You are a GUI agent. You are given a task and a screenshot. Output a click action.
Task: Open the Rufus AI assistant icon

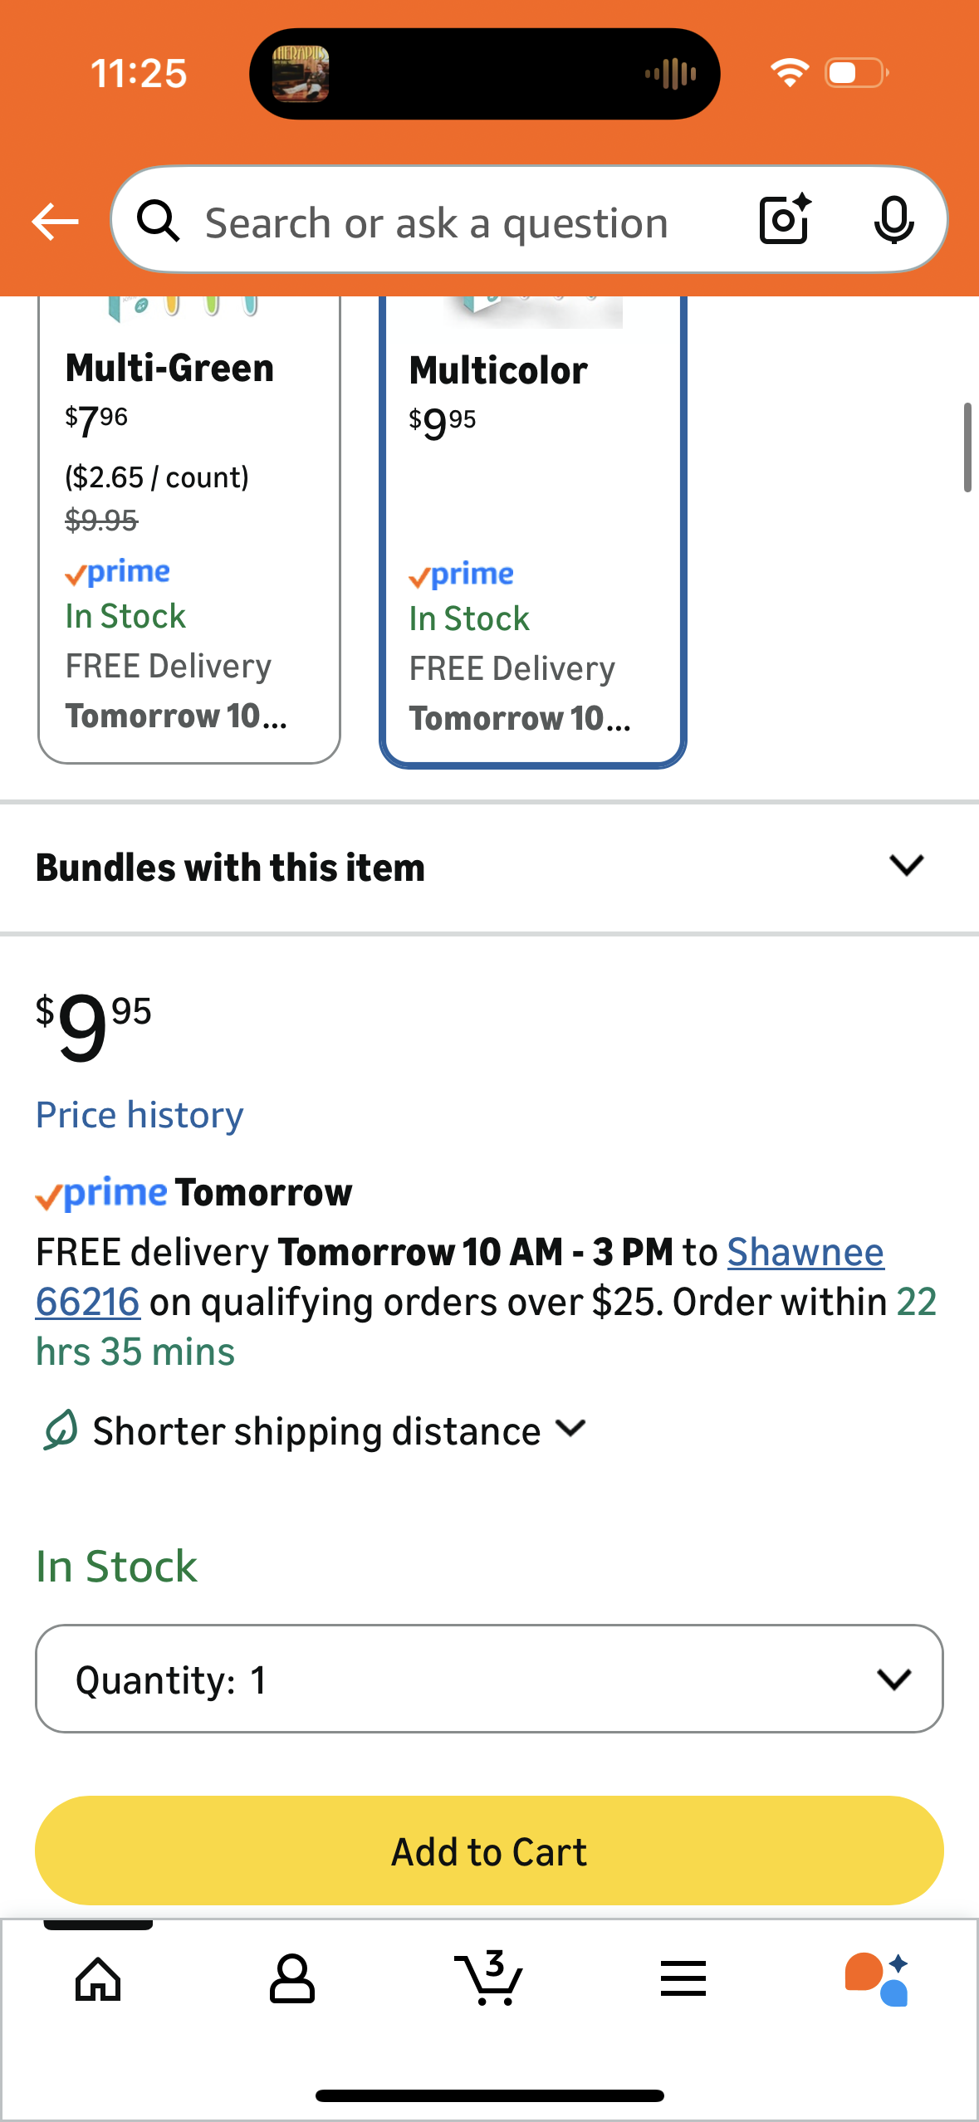point(877,1979)
